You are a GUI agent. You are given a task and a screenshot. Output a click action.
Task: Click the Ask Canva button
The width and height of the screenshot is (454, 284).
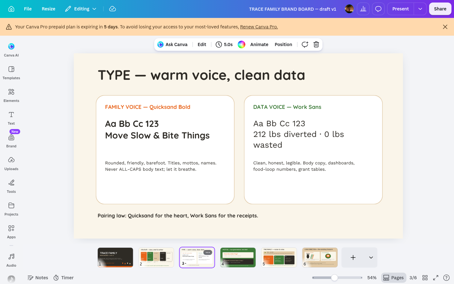tap(172, 44)
